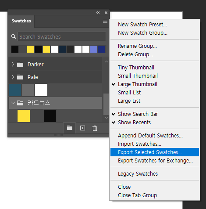This screenshot has width=206, height=209.
Task: Click the magnifier icon beside Search Swatches
Action: tap(14, 36)
